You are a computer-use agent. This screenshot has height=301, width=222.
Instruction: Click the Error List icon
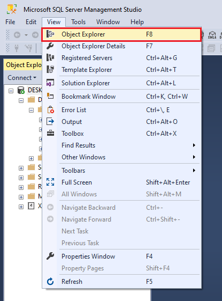pyautogui.click(x=50, y=110)
